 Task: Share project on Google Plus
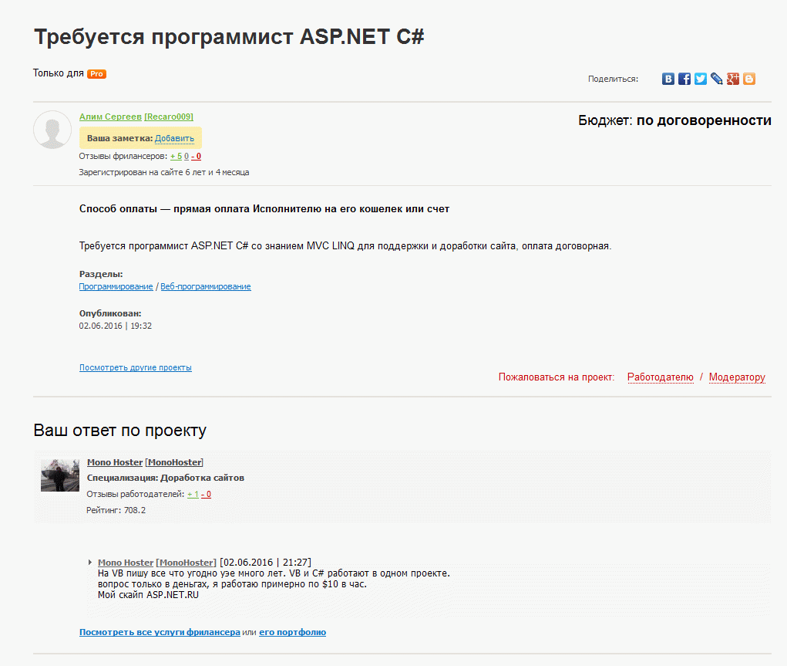tap(733, 79)
